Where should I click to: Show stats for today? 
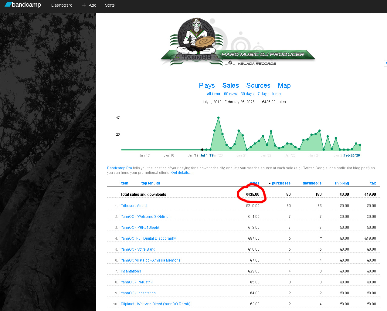[277, 94]
